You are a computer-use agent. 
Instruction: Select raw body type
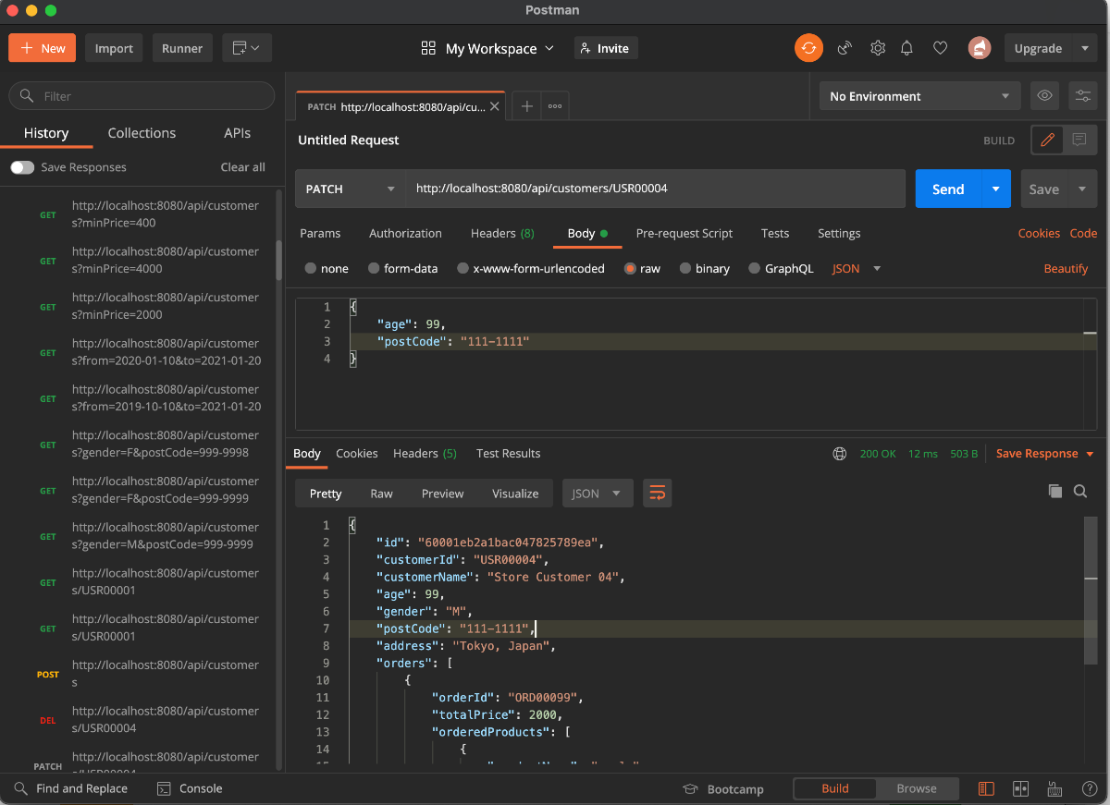coord(643,268)
